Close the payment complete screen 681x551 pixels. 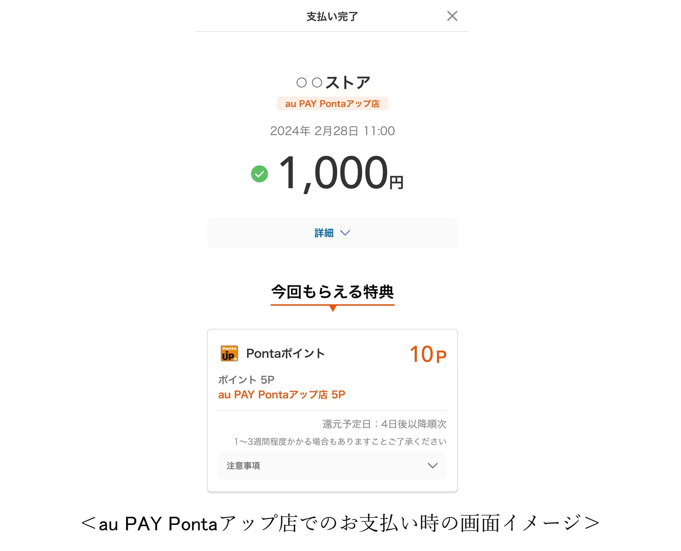click(x=452, y=16)
